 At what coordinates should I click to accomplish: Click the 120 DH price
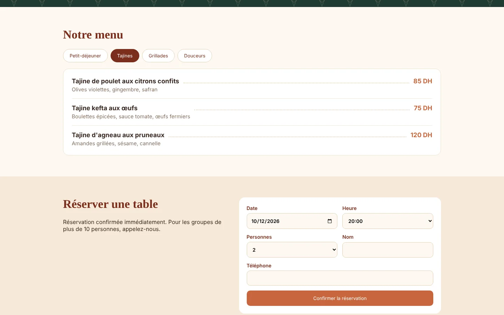[421, 135]
